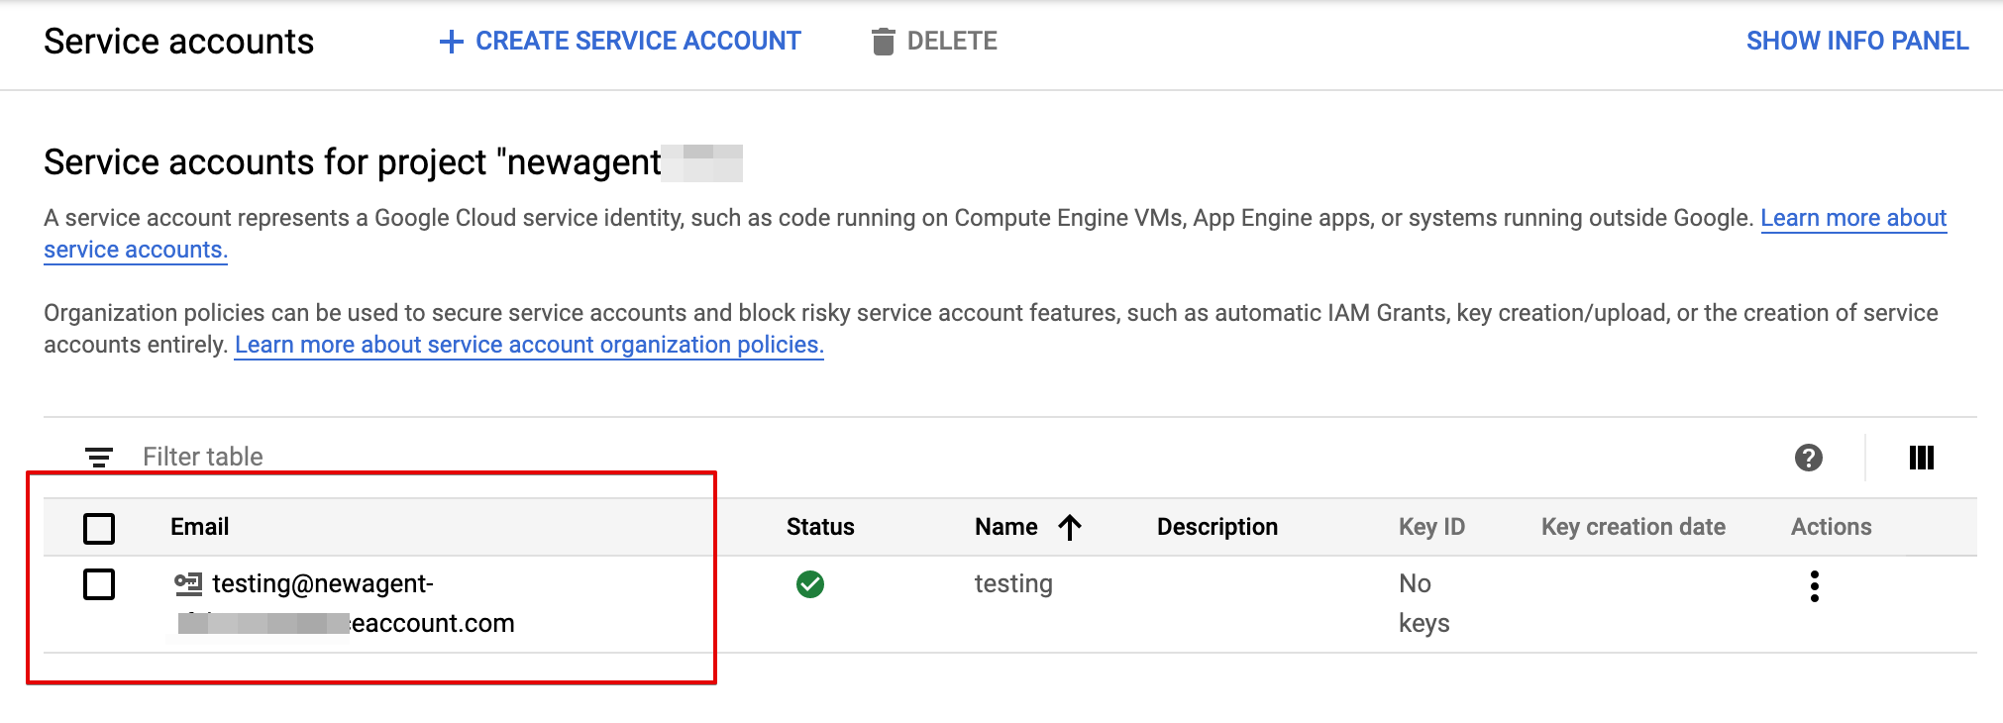This screenshot has height=723, width=2003.
Task: Open the testing@newagent service account email
Action: tap(323, 584)
